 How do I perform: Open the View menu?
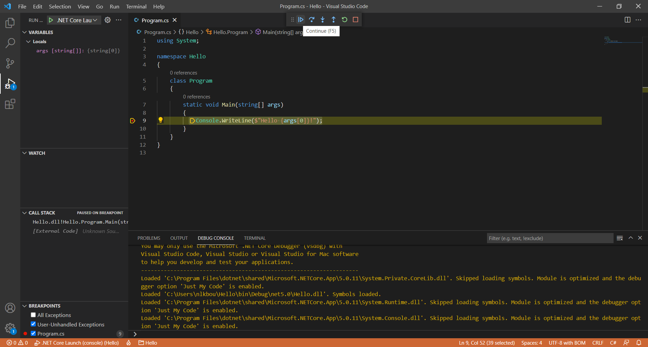pos(83,6)
